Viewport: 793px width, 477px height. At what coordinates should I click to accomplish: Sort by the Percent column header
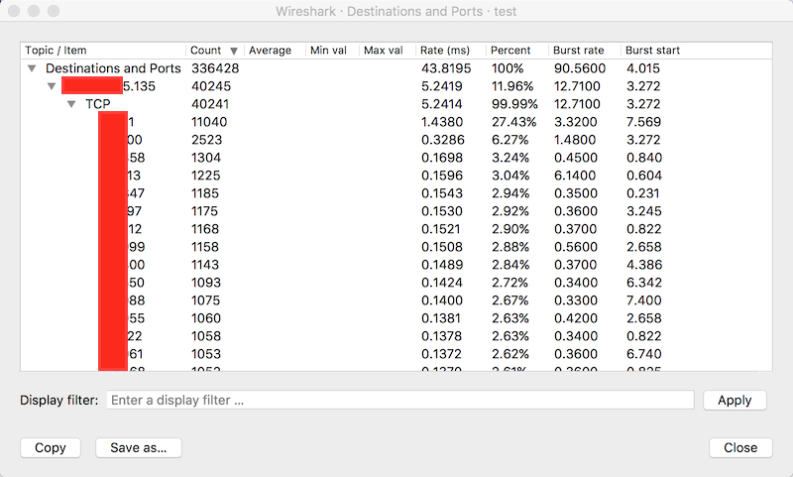click(510, 51)
